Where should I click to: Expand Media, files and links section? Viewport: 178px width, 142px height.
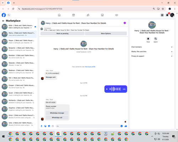(x=152, y=51)
